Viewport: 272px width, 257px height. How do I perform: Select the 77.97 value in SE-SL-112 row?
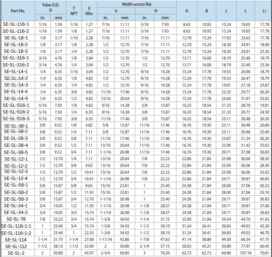[246, 246]
